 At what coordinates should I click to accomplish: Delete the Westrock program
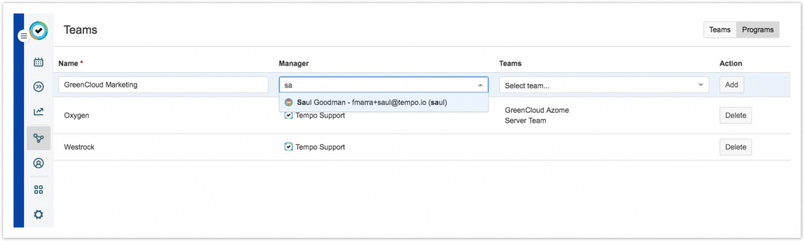(736, 147)
